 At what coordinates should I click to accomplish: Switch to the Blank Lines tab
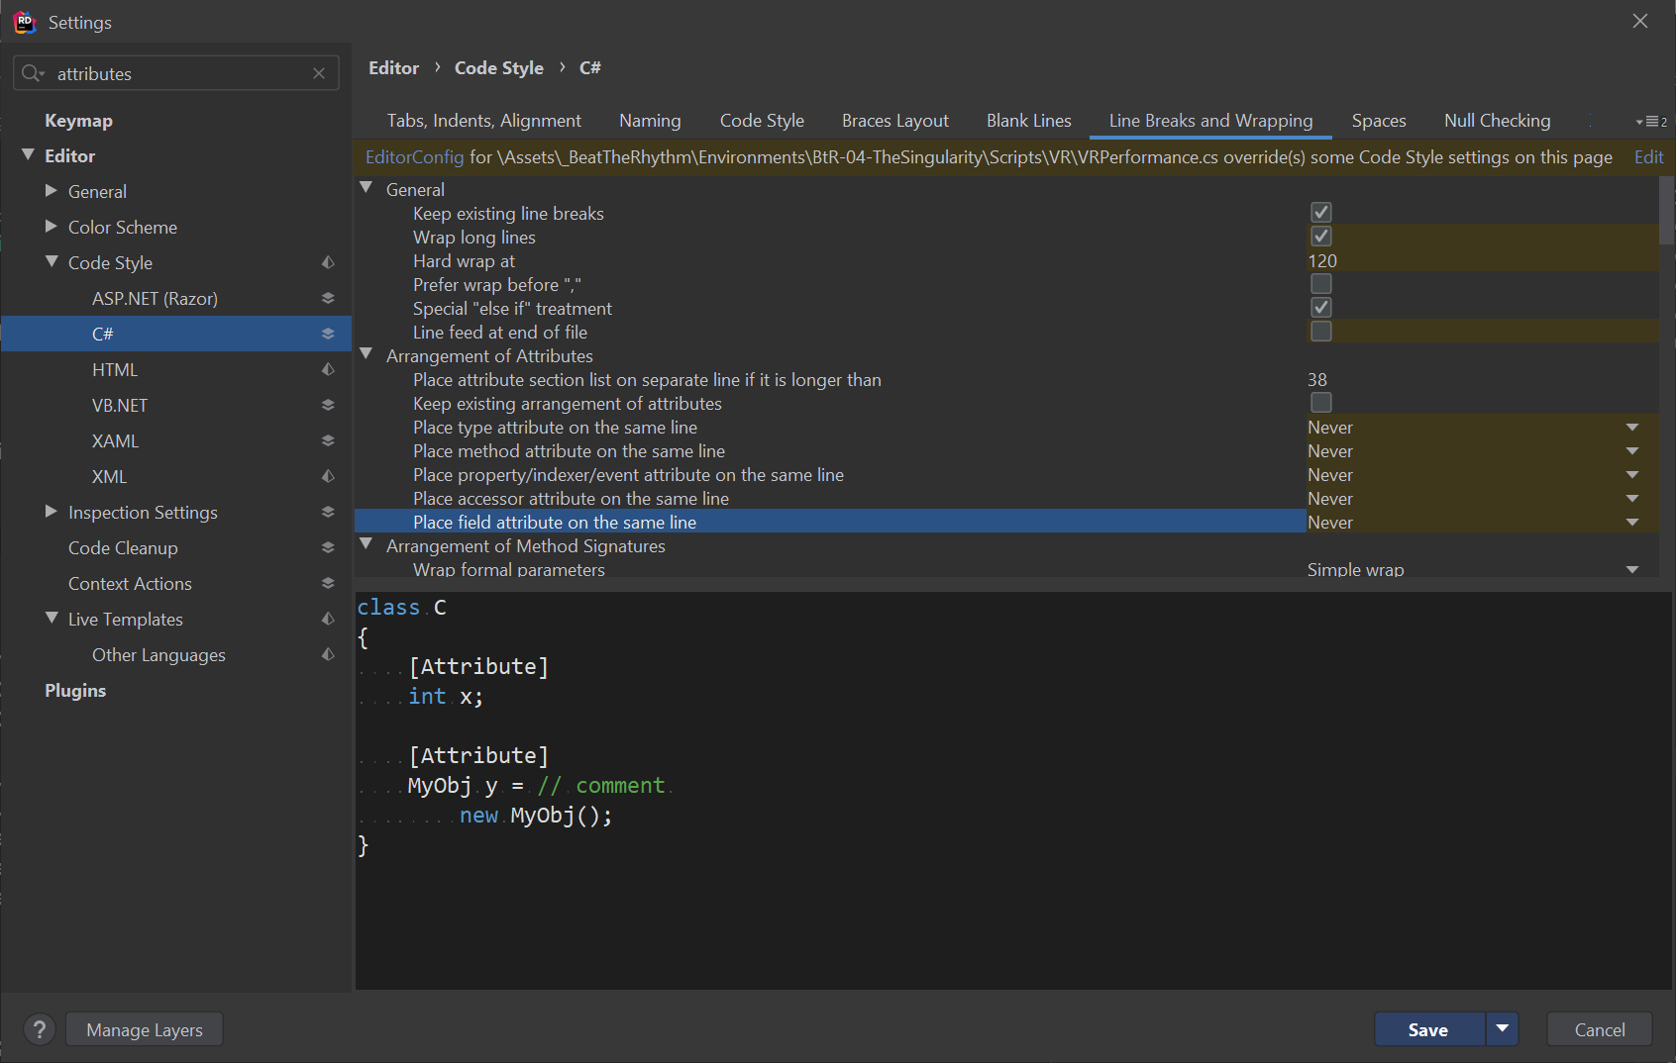[x=1028, y=120]
